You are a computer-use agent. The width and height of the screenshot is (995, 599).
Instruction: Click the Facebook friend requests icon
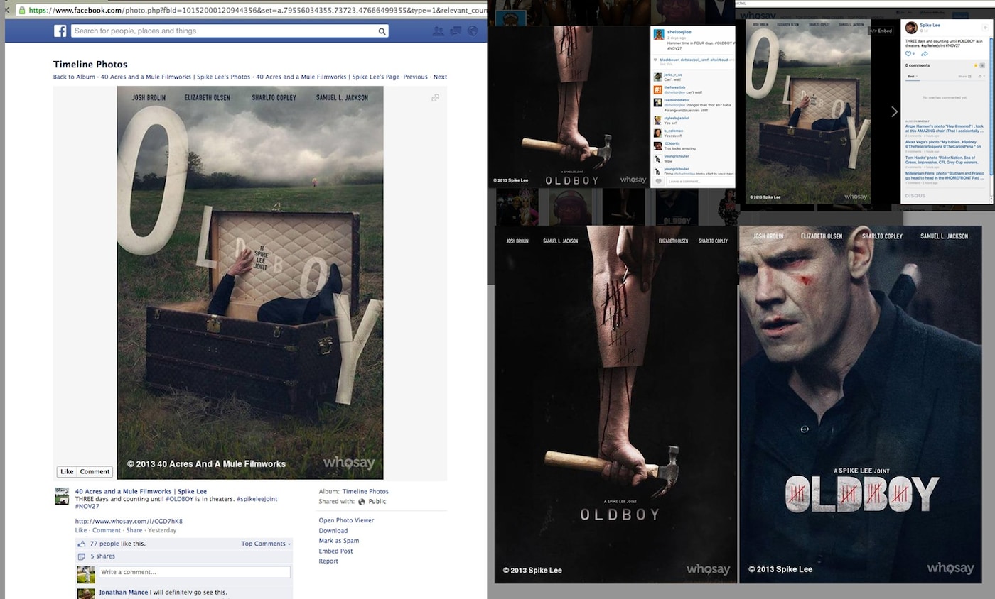point(438,31)
